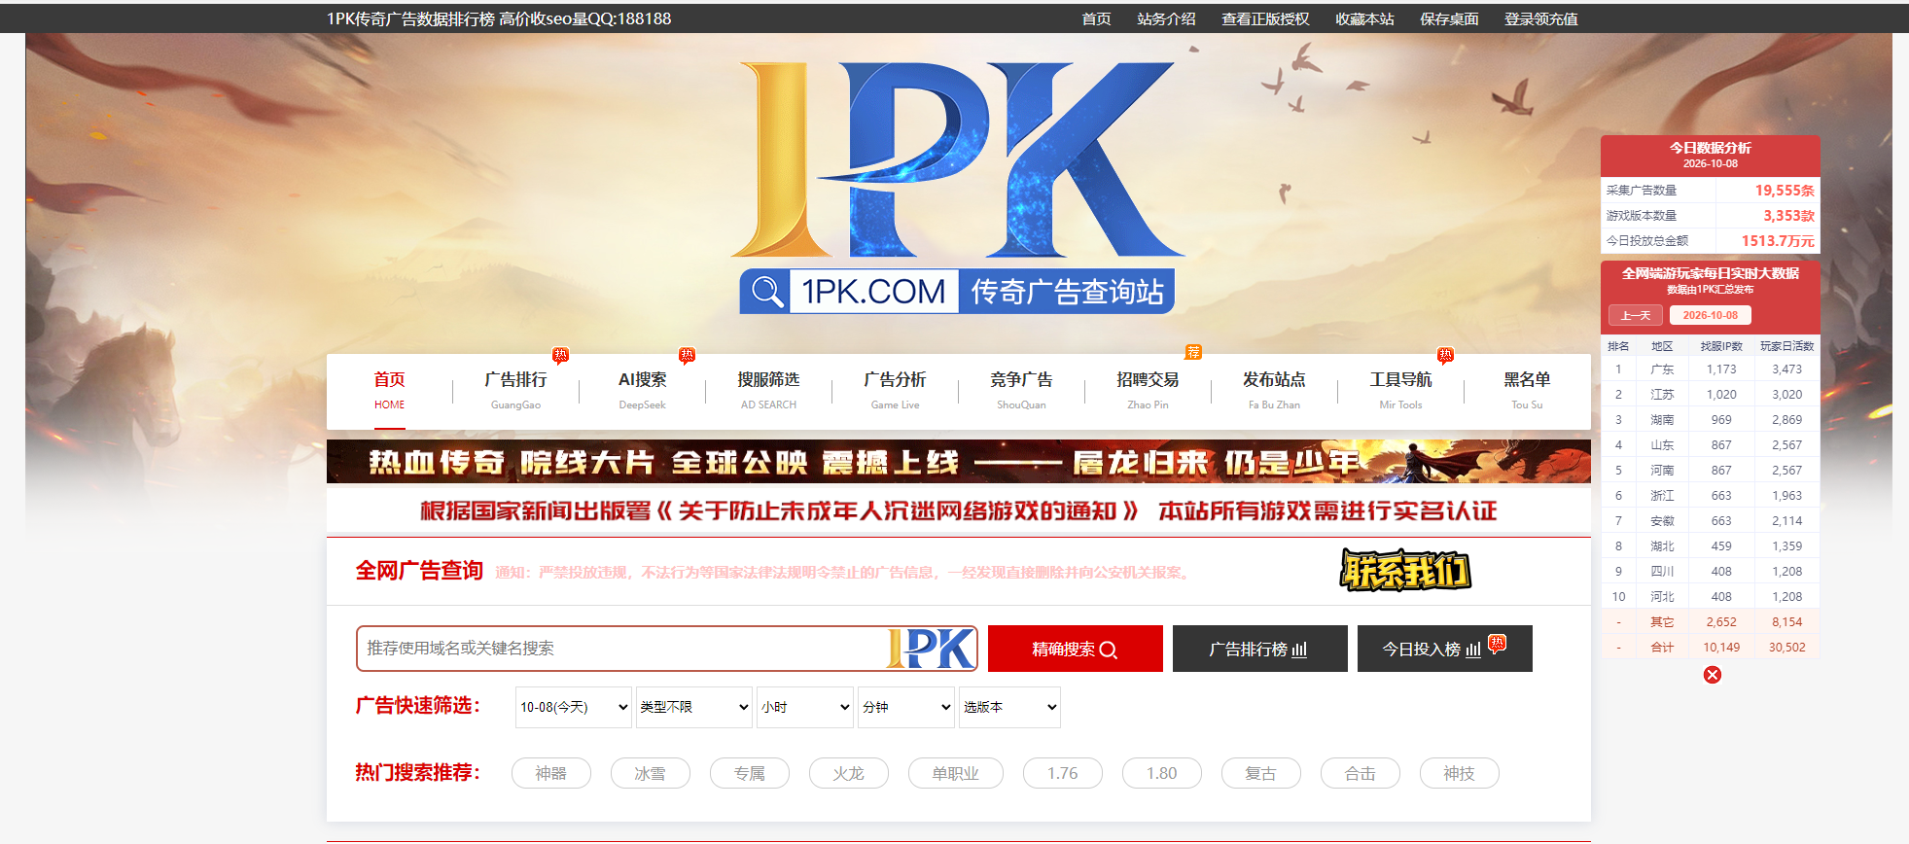Image resolution: width=1909 pixels, height=844 pixels.
Task: Click the 上一天 previous day button
Action: pyautogui.click(x=1635, y=315)
